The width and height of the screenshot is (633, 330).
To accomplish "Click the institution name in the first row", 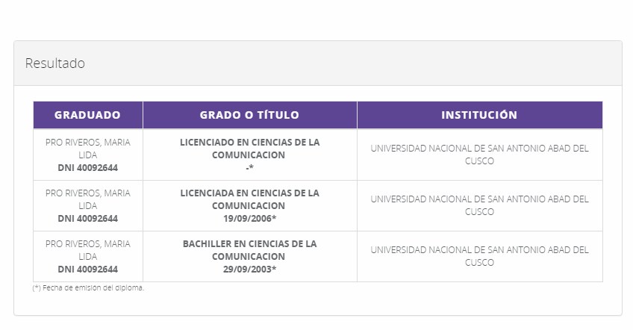I will pyautogui.click(x=479, y=154).
